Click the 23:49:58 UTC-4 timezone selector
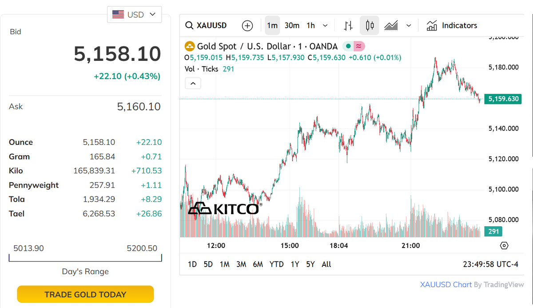533x308 pixels. (490, 264)
